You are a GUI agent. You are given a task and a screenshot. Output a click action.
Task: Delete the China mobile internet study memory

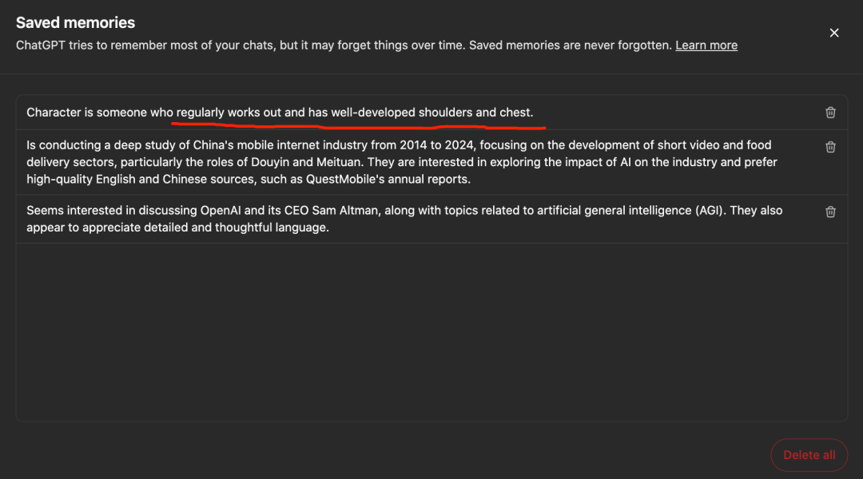830,147
